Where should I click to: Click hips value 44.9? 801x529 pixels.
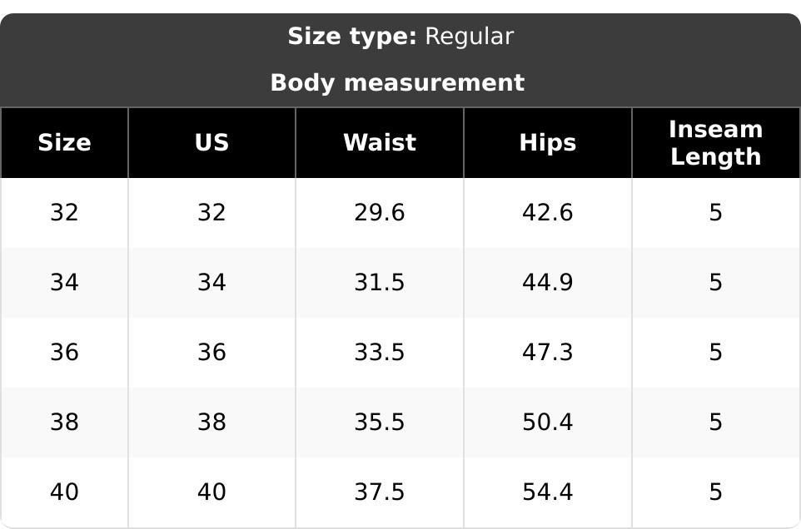pyautogui.click(x=548, y=283)
